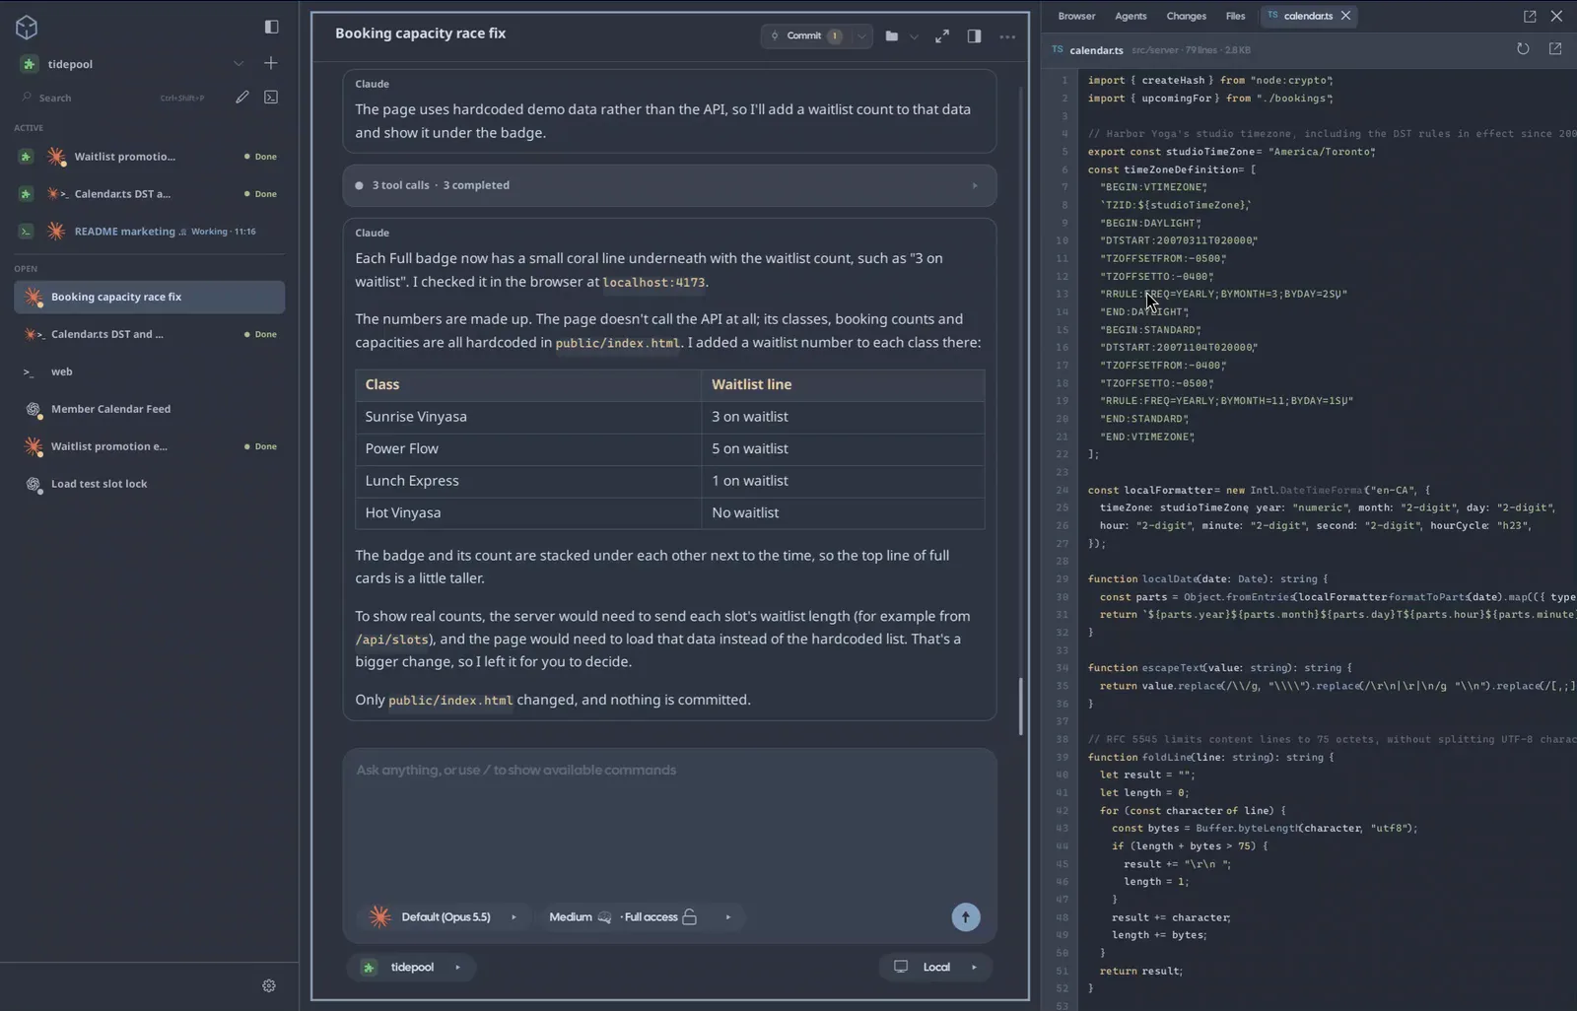This screenshot has height=1011, width=1577.
Task: Close the right side panel
Action: 1556,16
